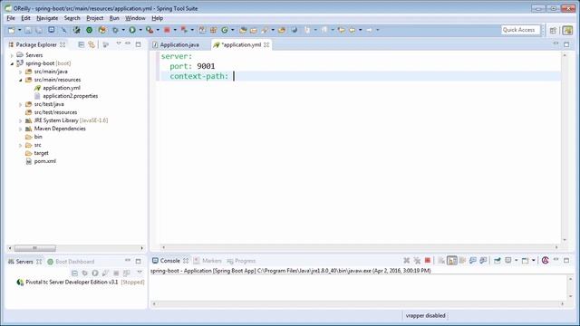Expand the Maven Dependencies node
The image size is (580, 326).
[21, 129]
